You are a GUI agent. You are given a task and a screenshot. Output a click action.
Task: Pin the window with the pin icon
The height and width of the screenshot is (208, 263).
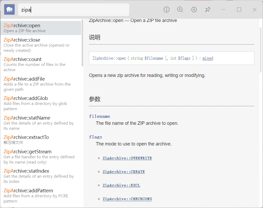click(208, 10)
